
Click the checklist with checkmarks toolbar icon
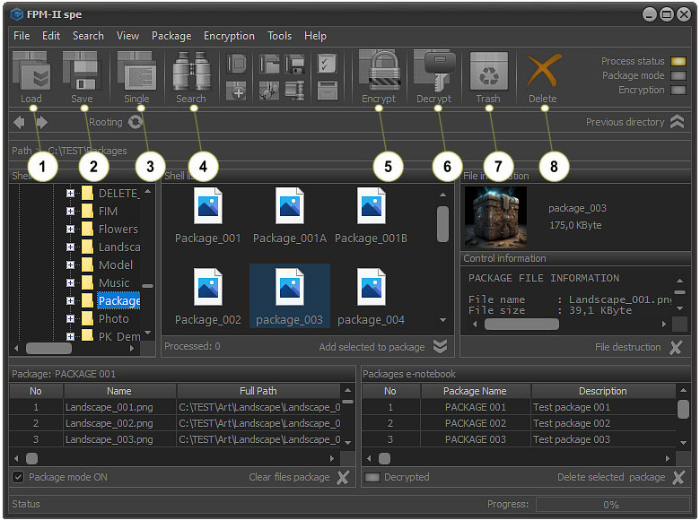(x=328, y=64)
